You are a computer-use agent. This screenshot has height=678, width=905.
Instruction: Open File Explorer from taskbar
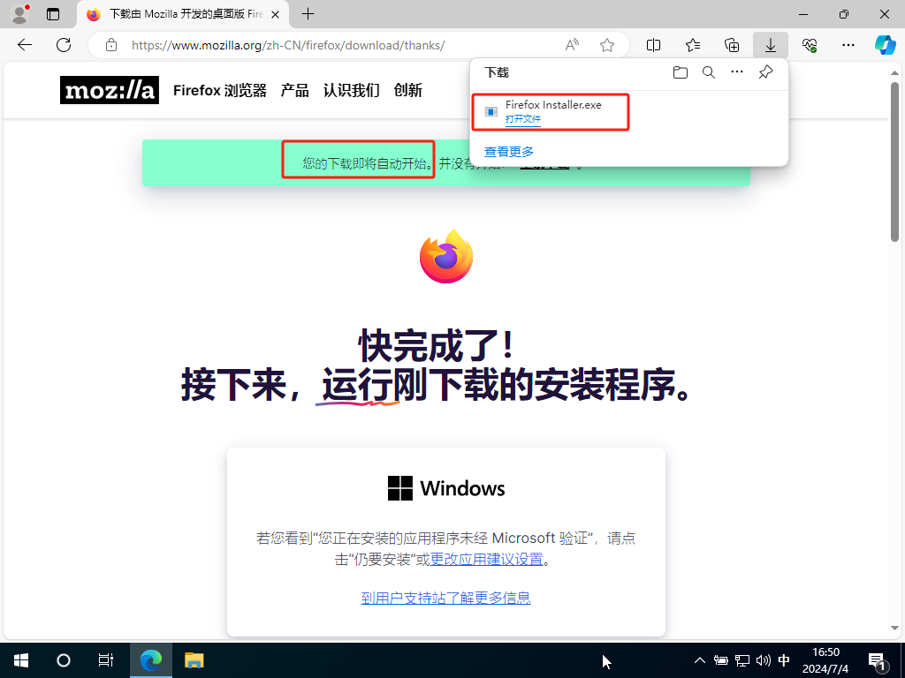coord(194,660)
